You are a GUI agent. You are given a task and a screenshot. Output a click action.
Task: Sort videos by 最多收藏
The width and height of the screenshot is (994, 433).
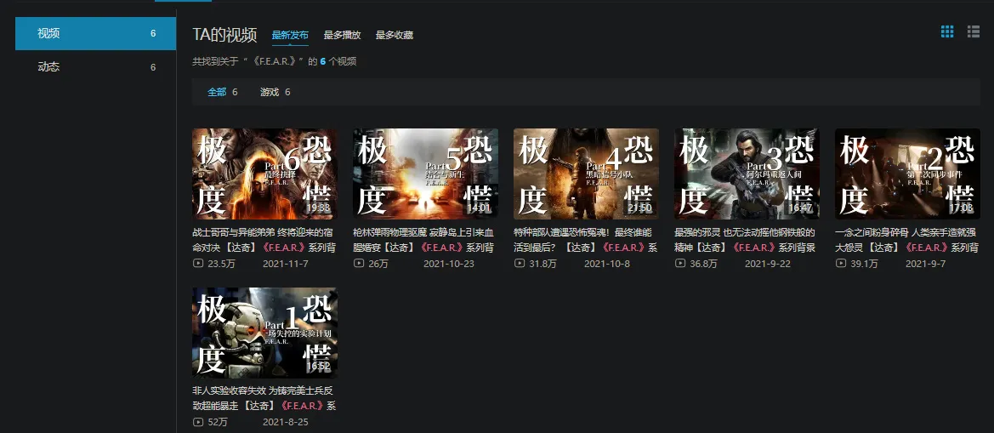point(395,35)
